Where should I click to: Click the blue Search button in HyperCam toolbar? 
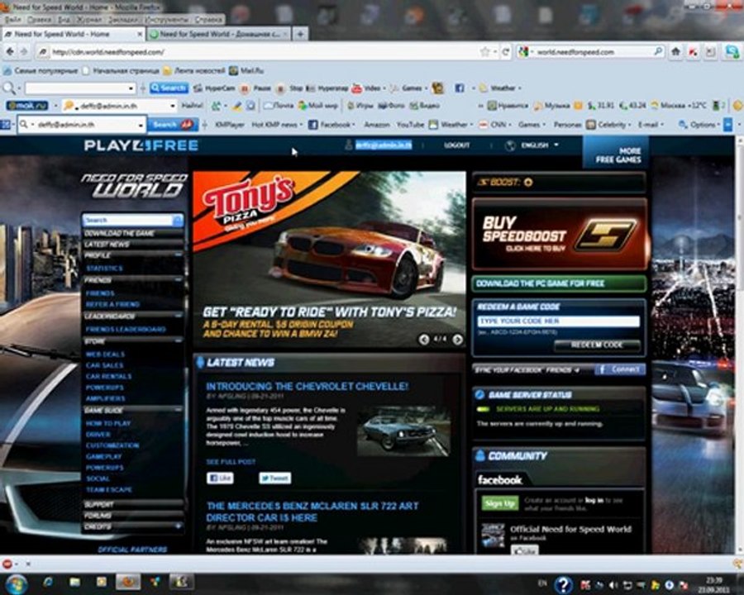point(169,88)
